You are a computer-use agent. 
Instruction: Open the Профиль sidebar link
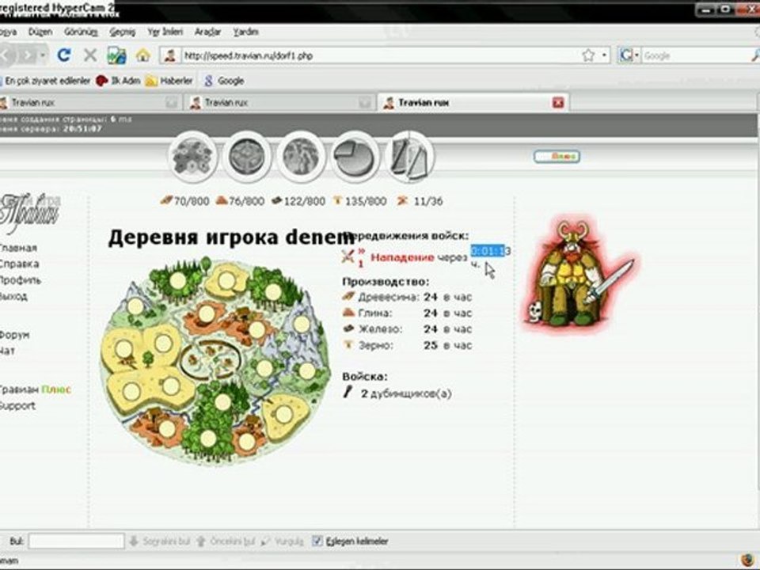(20, 279)
